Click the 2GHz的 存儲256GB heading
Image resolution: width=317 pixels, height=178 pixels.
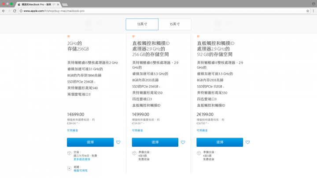tap(78, 46)
